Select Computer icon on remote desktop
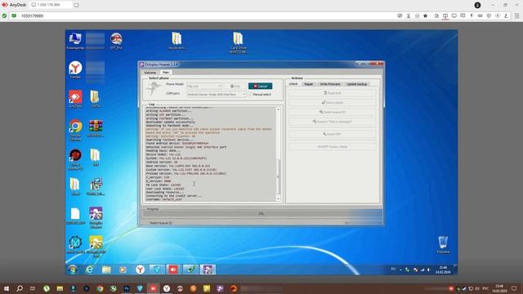The width and height of the screenshot is (523, 294). [75, 42]
